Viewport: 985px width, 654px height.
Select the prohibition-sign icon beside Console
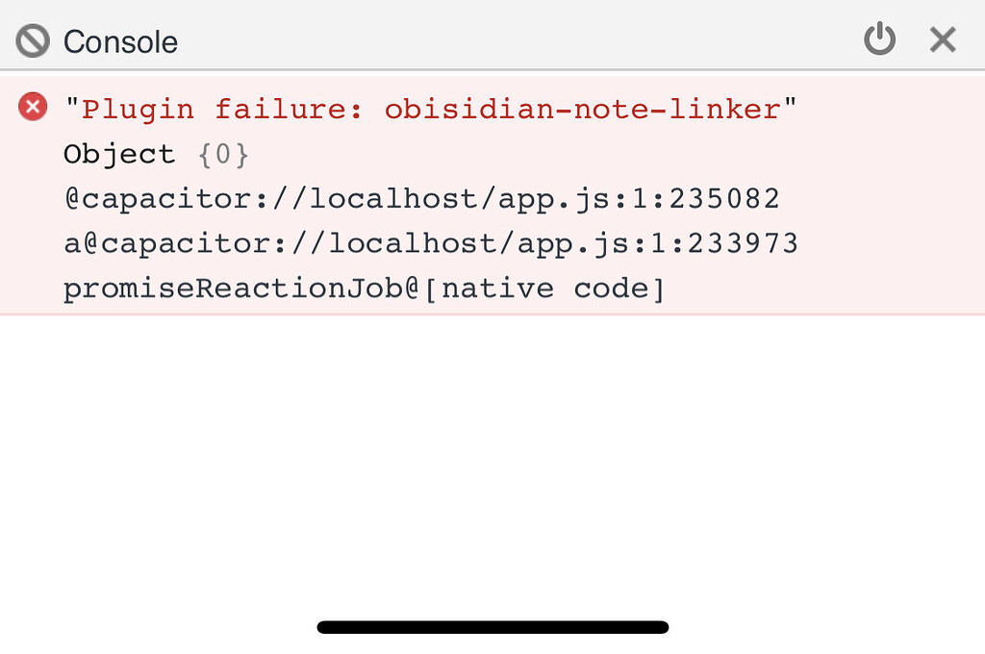30,39
